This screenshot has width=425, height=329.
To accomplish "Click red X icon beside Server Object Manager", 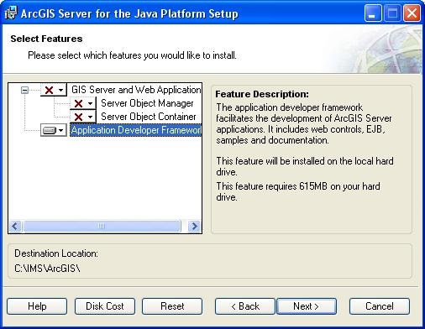I will point(79,103).
